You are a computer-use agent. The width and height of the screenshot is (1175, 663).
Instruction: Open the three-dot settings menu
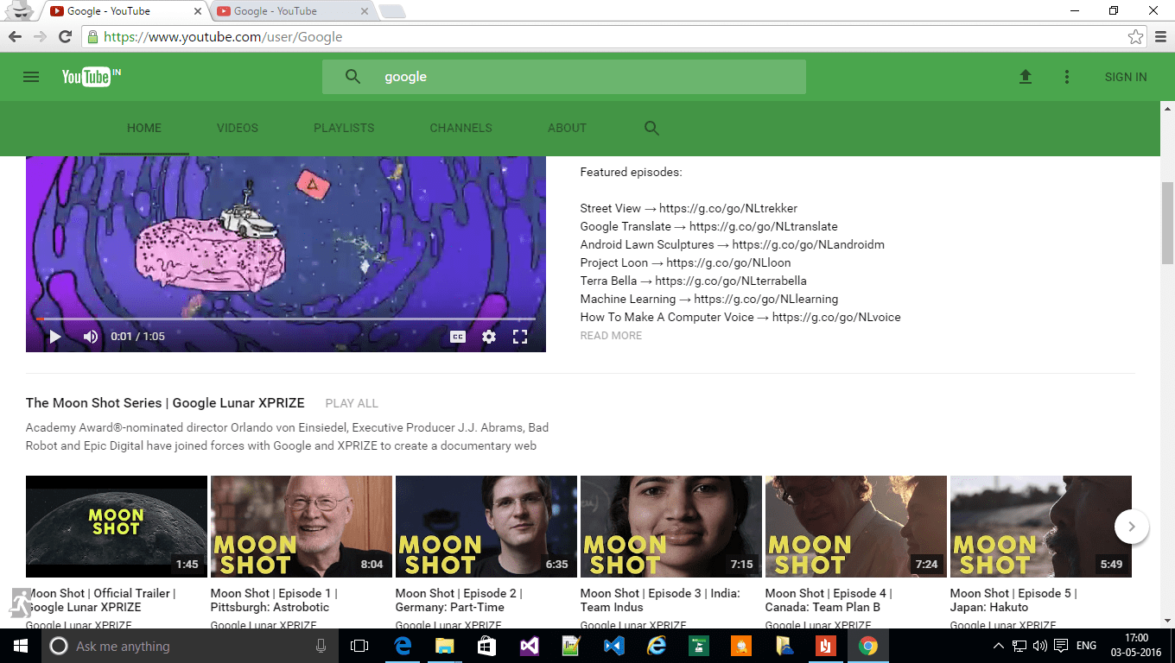[x=1067, y=77]
